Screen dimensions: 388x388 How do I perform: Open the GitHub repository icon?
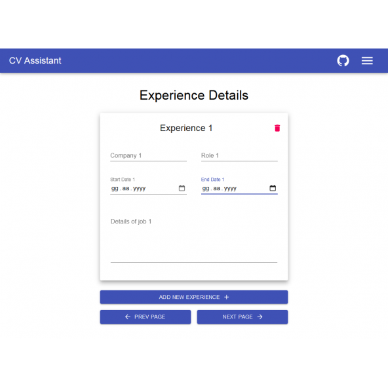[343, 60]
